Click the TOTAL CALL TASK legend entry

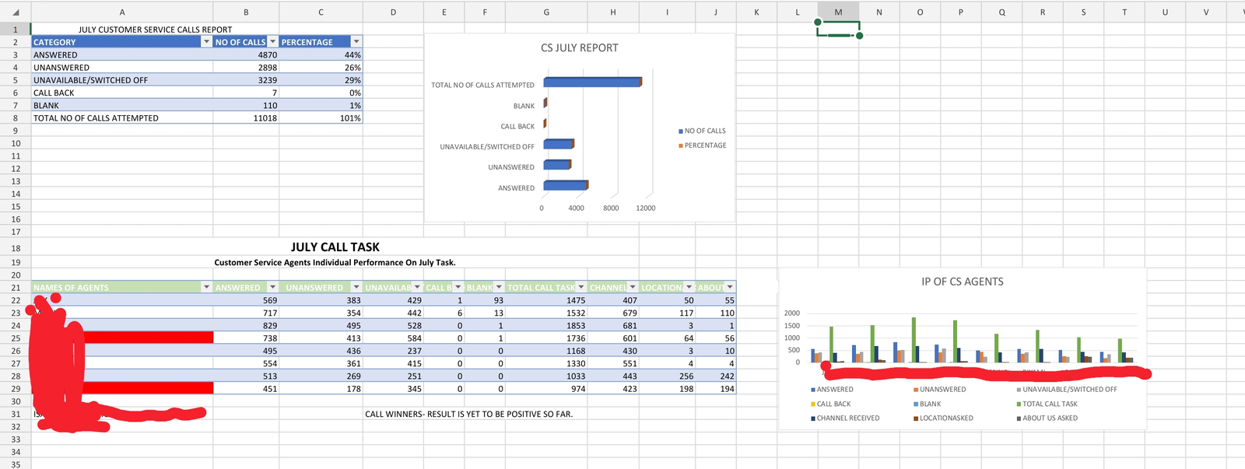point(1047,404)
